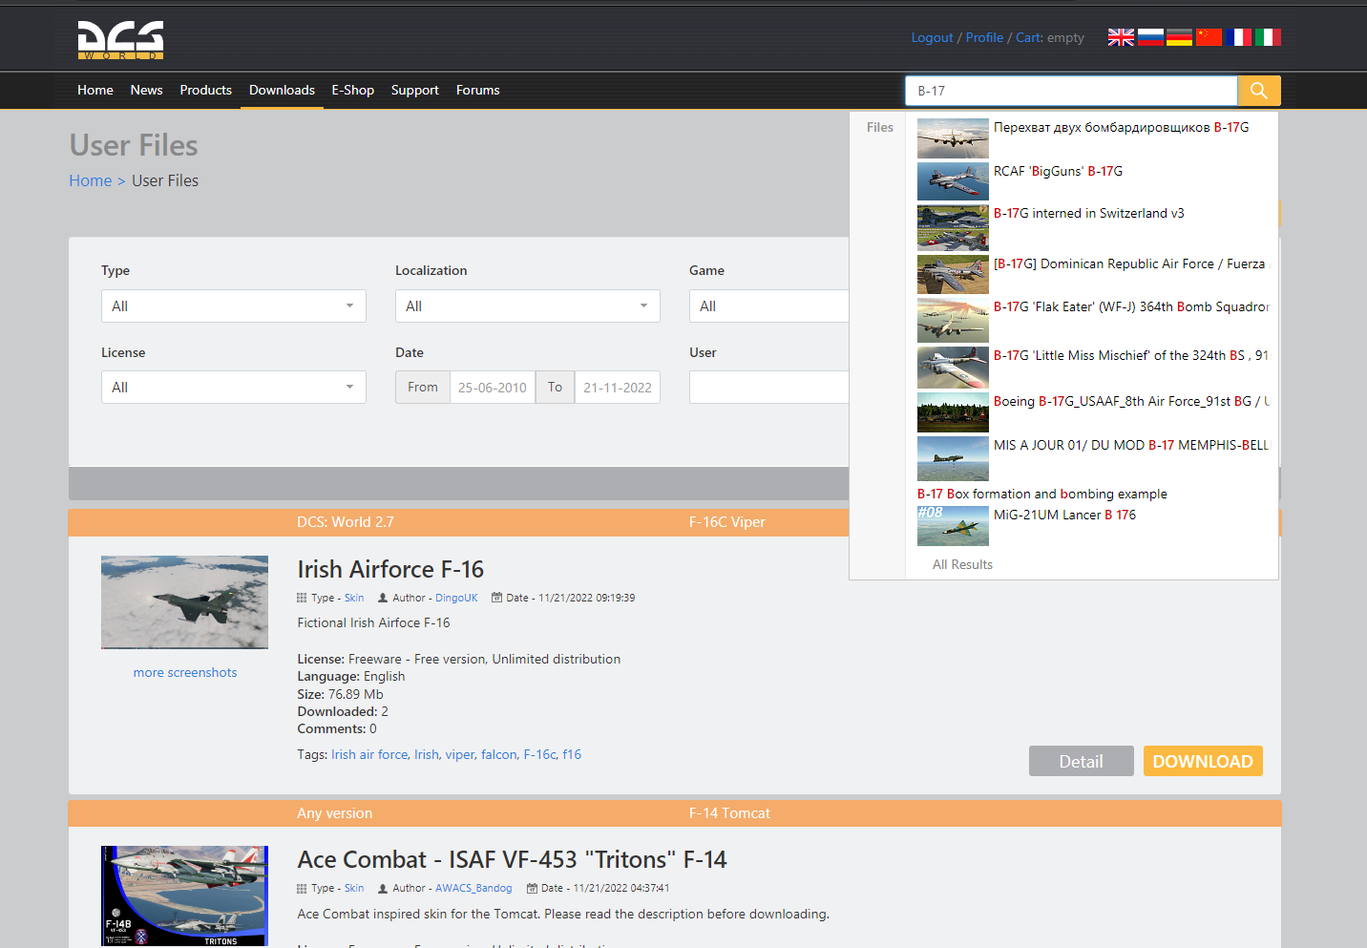The height and width of the screenshot is (948, 1367).
Task: Open suggestion '[B-17G] Dominican Republic Air Force'
Action: click(x=1131, y=264)
